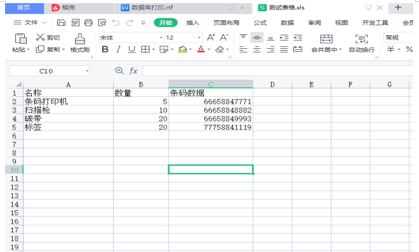
Task: Align text to vertical middle
Action: 257,37
